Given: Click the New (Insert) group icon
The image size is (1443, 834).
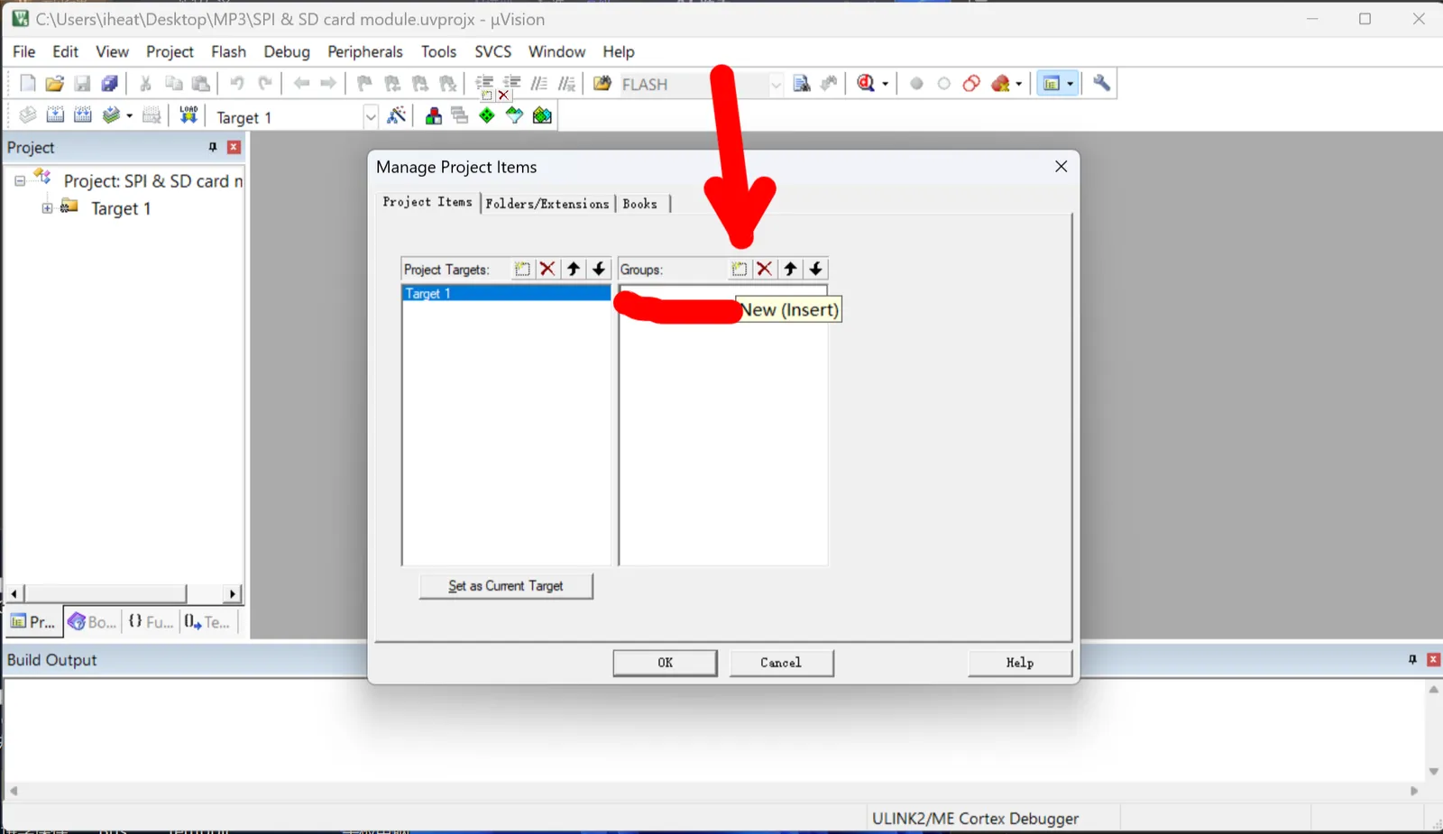Looking at the screenshot, I should (x=739, y=269).
